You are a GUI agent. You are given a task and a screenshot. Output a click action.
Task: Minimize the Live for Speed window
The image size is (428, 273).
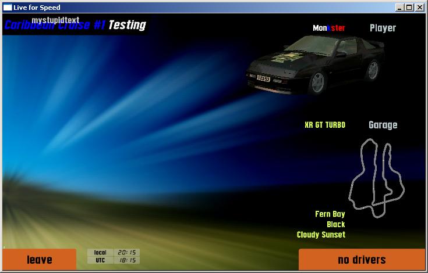pyautogui.click(x=399, y=8)
